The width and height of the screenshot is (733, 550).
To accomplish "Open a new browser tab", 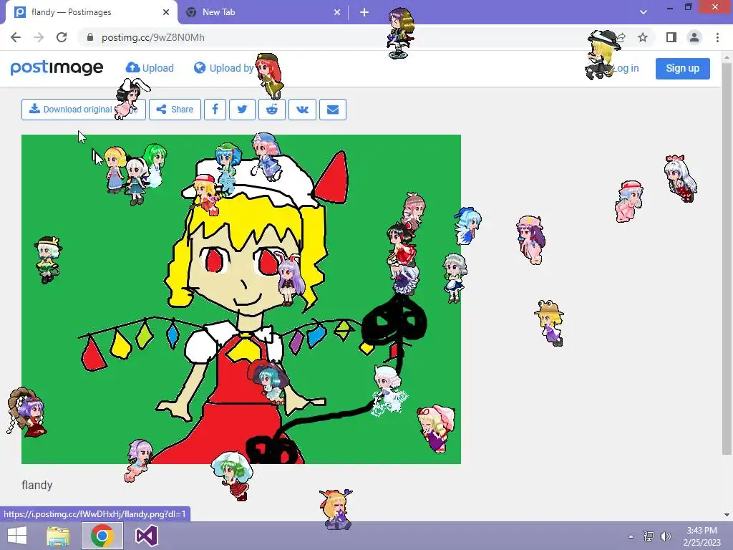I will point(364,12).
